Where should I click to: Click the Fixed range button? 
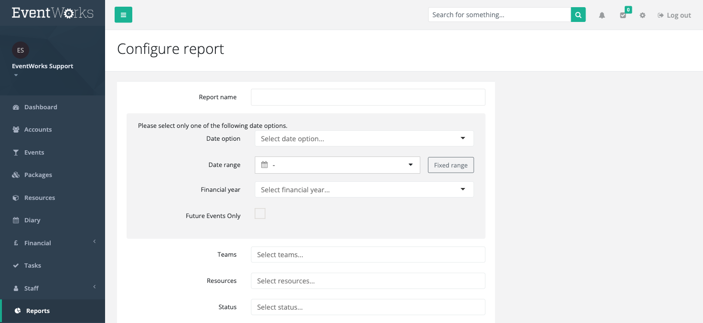click(451, 165)
